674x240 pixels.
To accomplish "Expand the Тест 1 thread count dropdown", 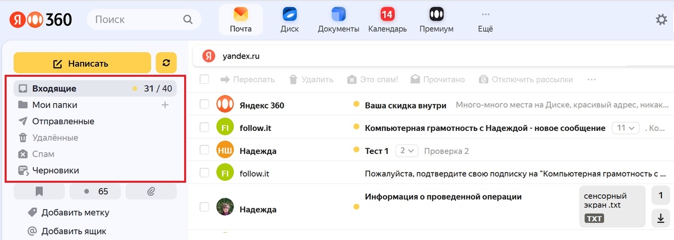I will [x=407, y=151].
